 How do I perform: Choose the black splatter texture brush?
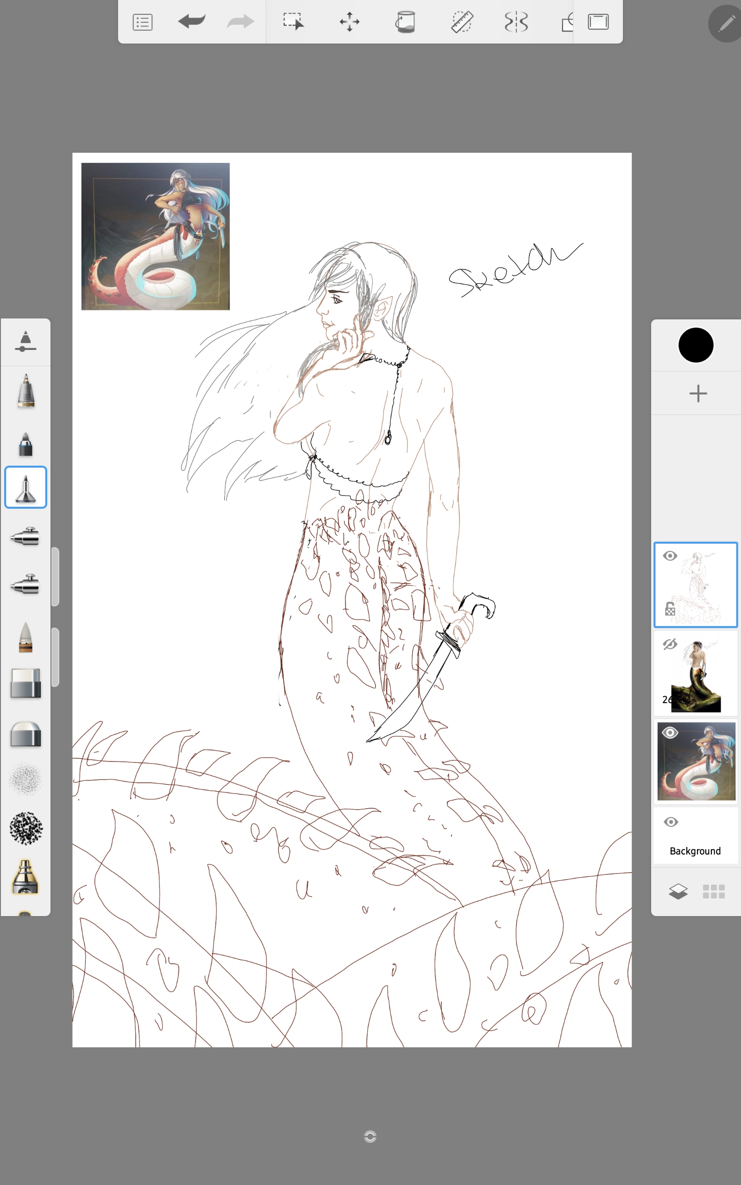[25, 828]
